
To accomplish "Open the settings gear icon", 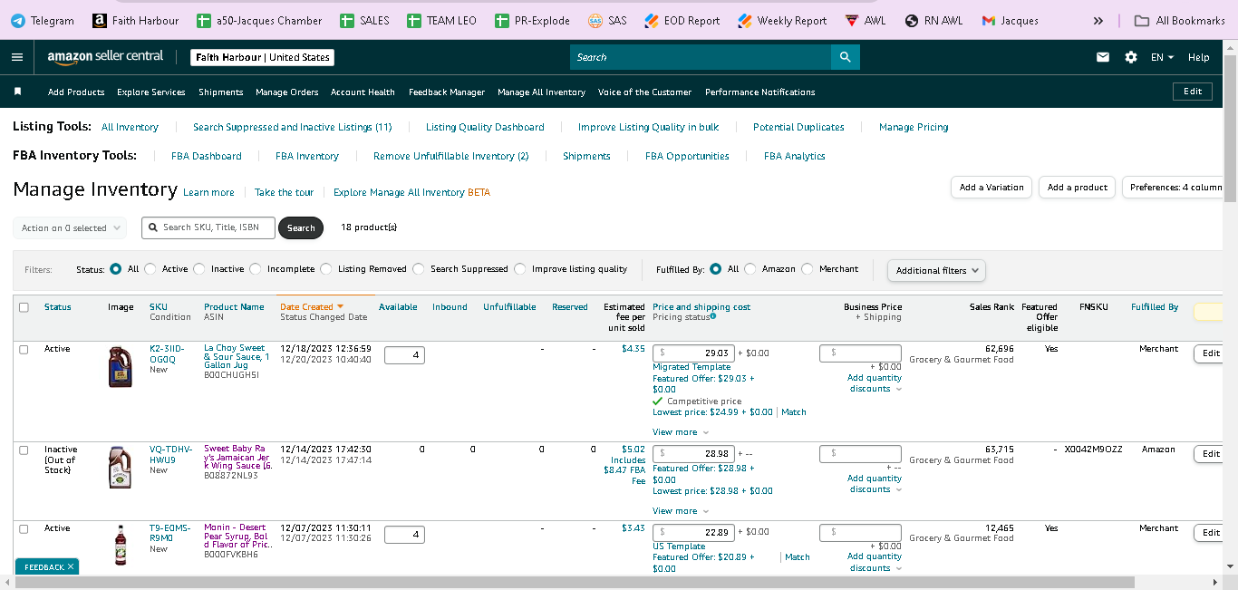I will point(1131,57).
